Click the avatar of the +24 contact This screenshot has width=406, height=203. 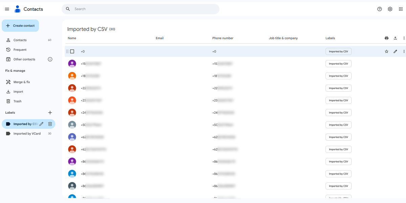pyautogui.click(x=72, y=112)
